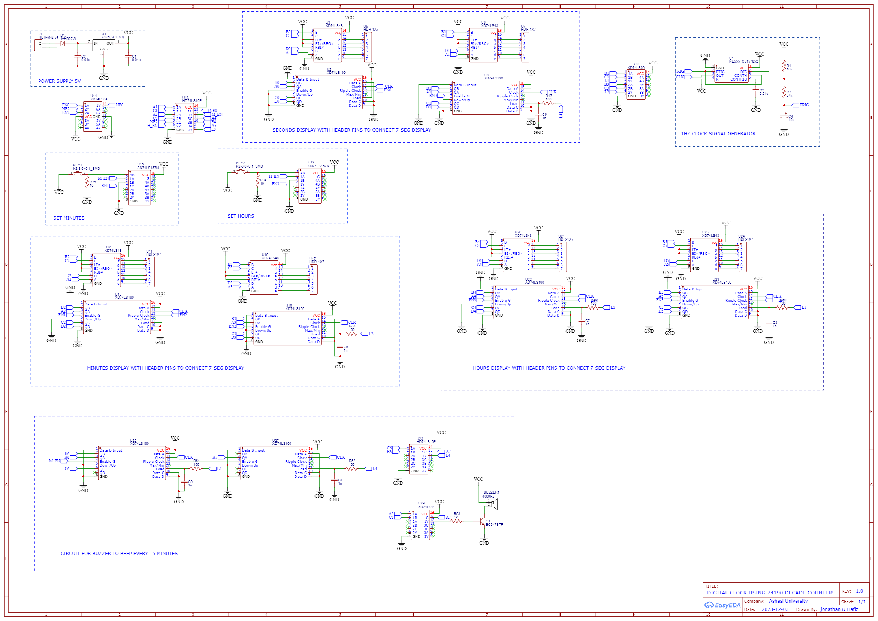
Task: Select the company name "Ashesi University"
Action: pyautogui.click(x=788, y=601)
